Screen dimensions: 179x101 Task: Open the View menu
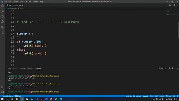point(22,2)
